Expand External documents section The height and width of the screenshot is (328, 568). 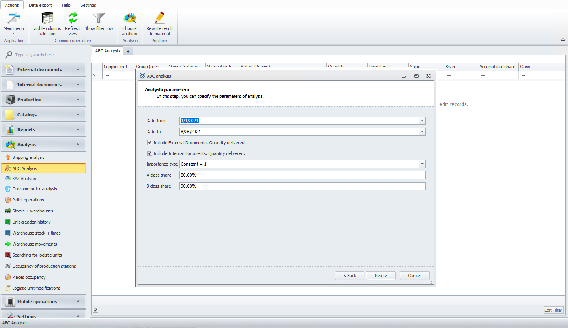(x=43, y=70)
